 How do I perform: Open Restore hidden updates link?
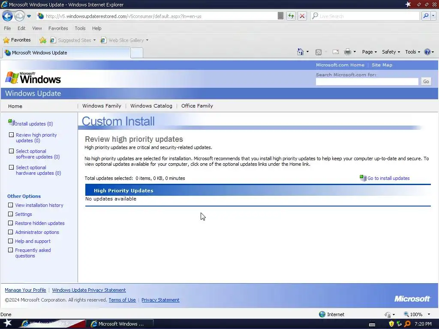point(40,223)
